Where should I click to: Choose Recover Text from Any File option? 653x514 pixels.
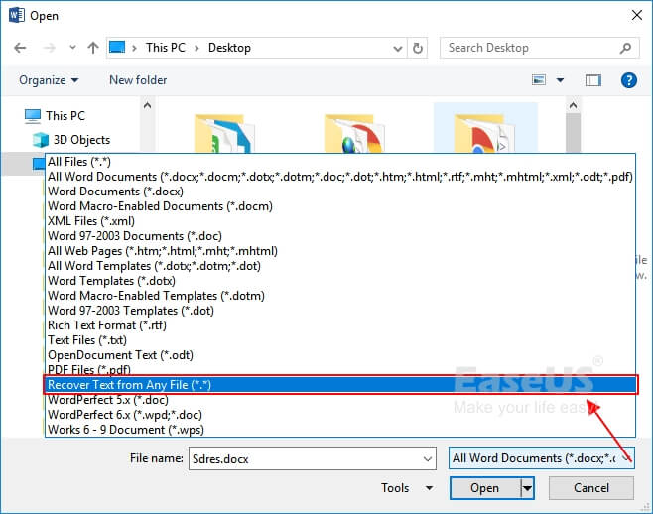click(129, 385)
